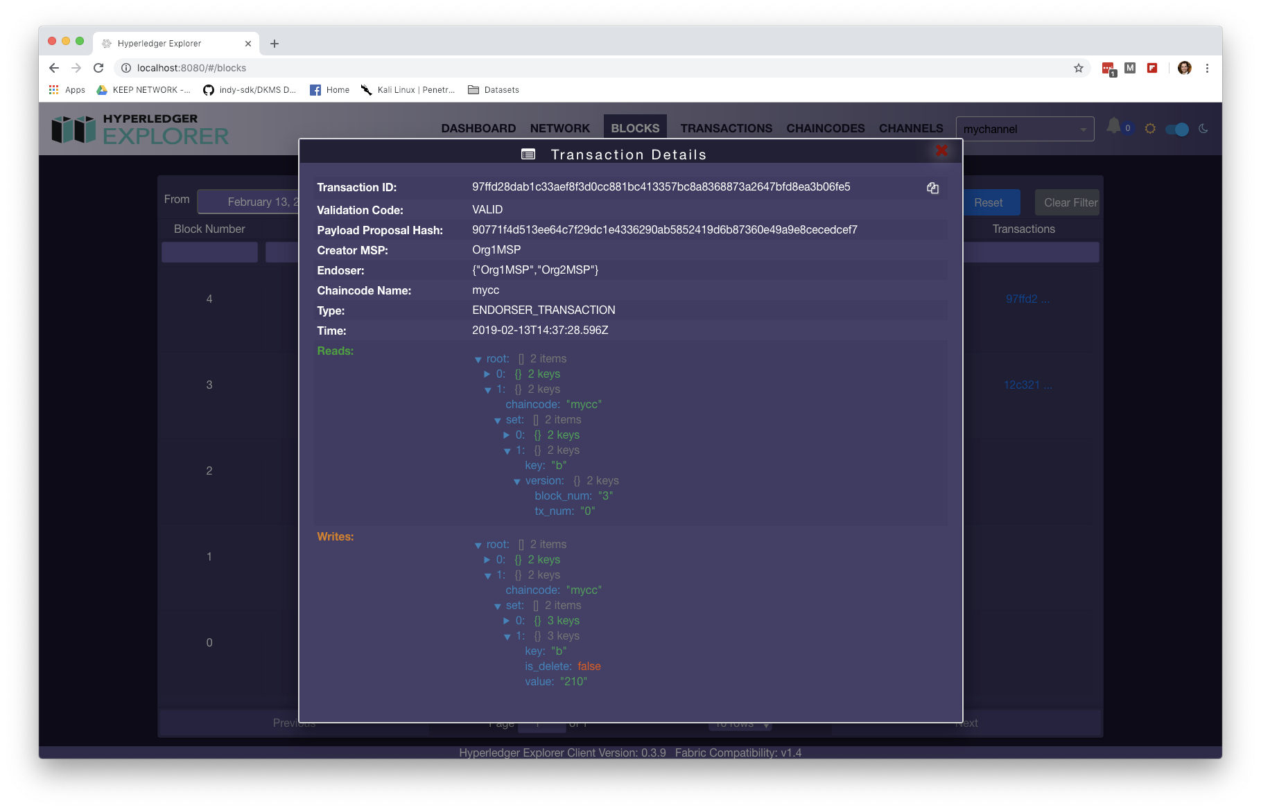
Task: Click the Chrome profile avatar
Action: point(1185,68)
